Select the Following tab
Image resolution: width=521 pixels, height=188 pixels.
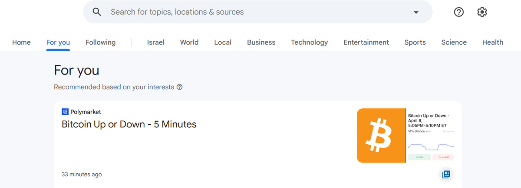point(100,42)
